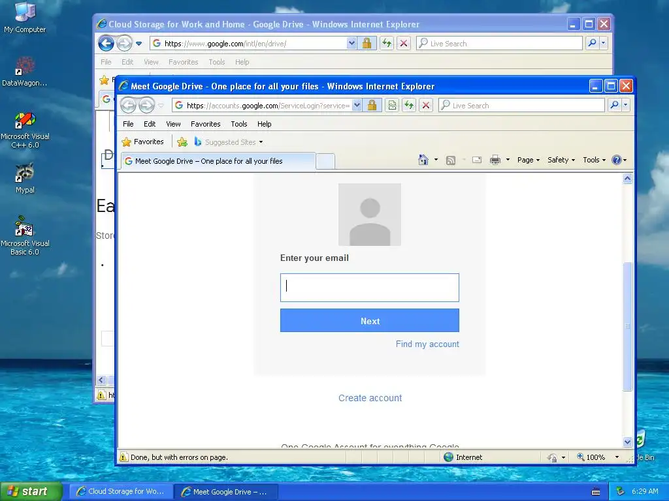The height and width of the screenshot is (501, 669).
Task: Click the on-screen keyboard tray icon
Action: pyautogui.click(x=596, y=492)
